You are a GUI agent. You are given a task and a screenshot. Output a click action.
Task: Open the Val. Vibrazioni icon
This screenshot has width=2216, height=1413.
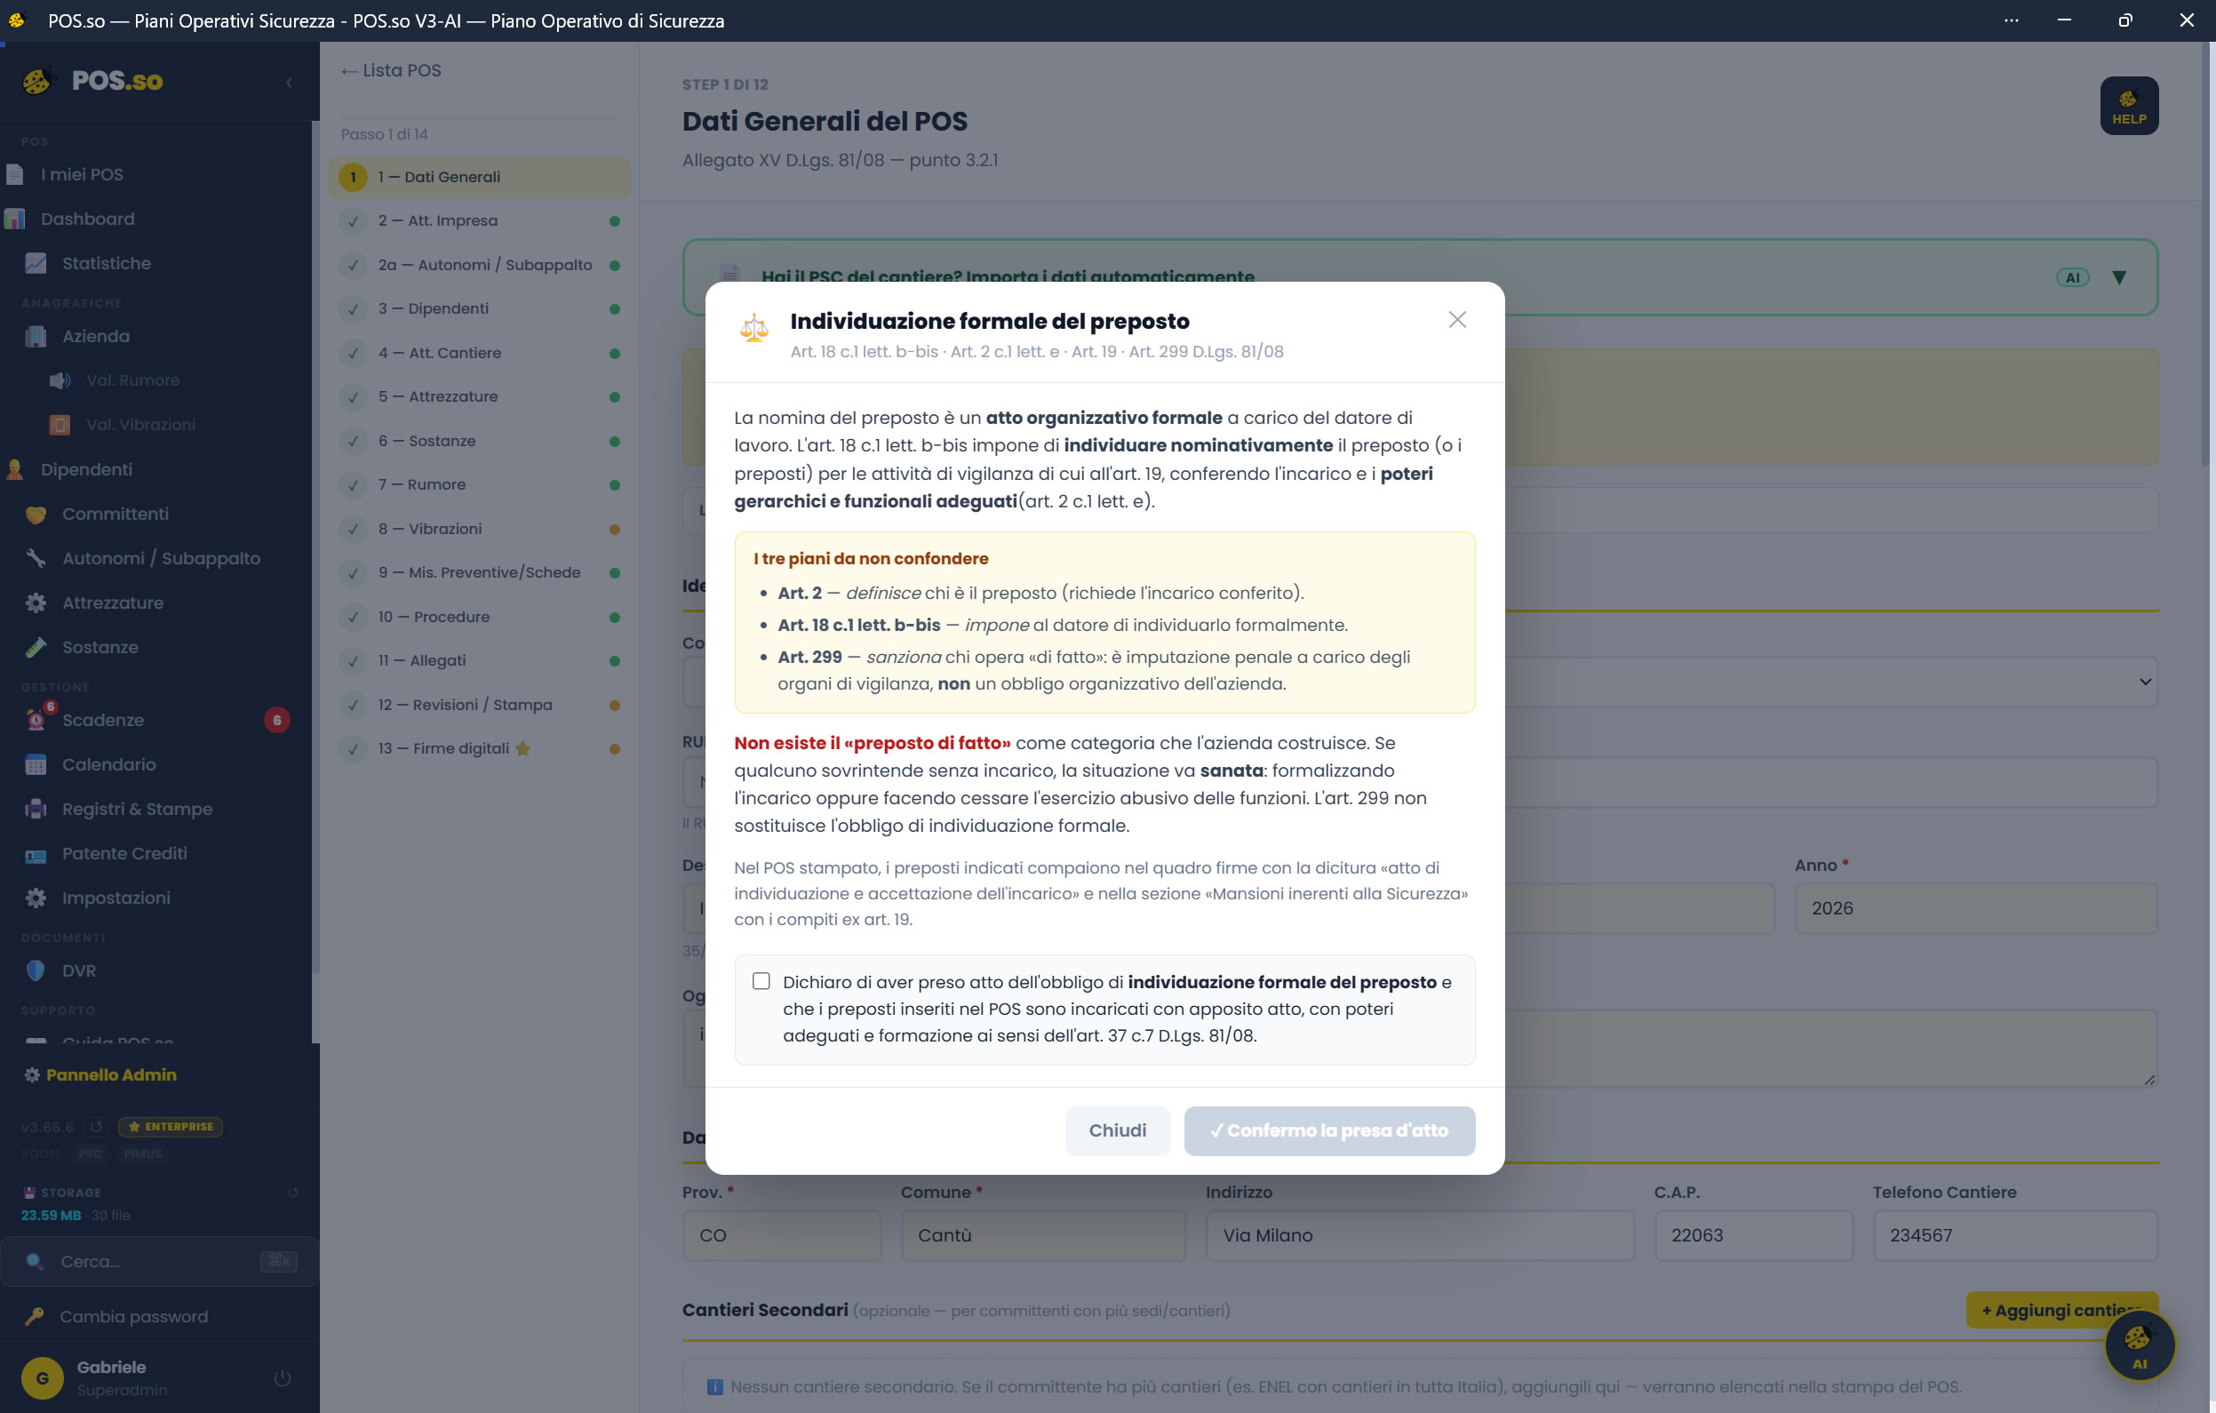point(60,425)
